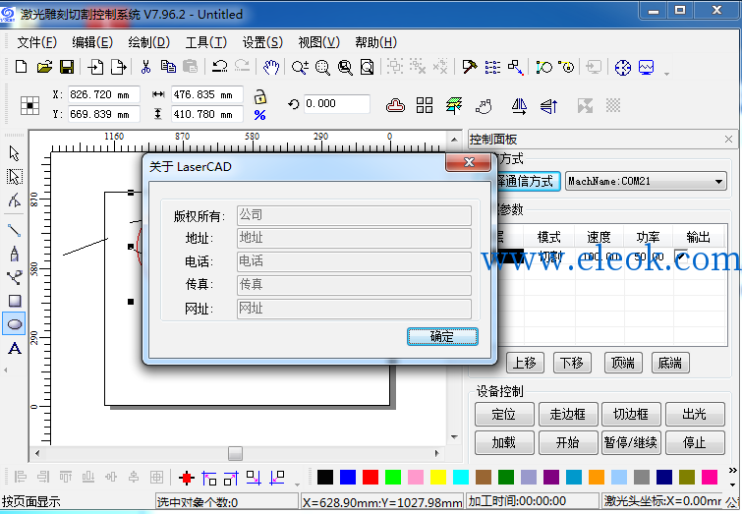Click the 加载 button
The height and width of the screenshot is (514, 742).
click(x=504, y=442)
